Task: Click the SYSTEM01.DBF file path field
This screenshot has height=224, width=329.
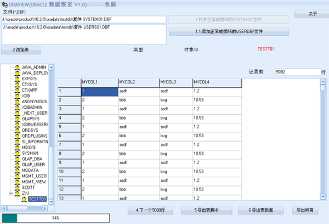Action: click(84, 20)
